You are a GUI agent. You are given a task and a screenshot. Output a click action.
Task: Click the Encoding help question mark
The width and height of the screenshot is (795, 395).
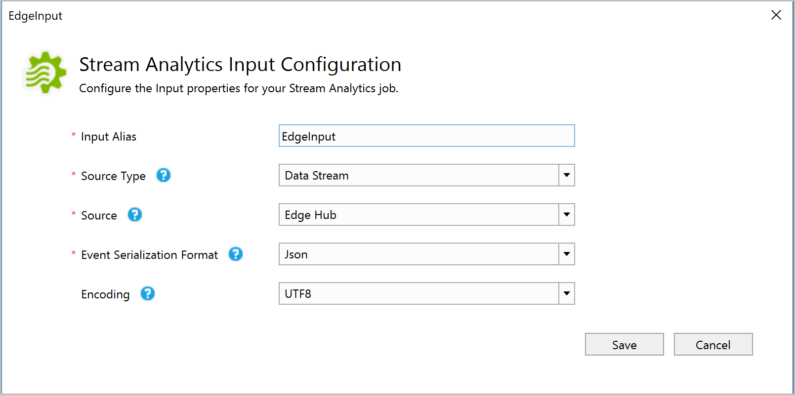pyautogui.click(x=148, y=293)
